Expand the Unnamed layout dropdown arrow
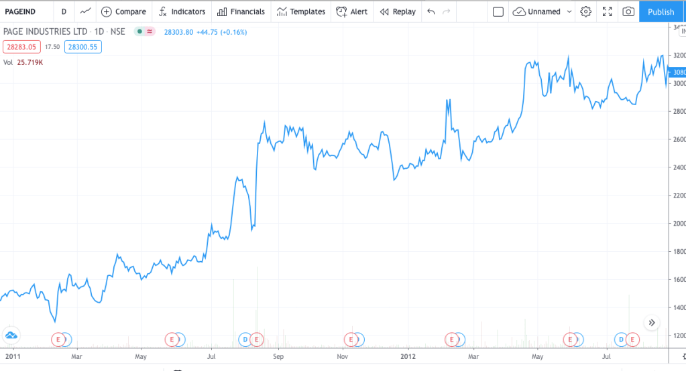686x371 pixels. (569, 11)
